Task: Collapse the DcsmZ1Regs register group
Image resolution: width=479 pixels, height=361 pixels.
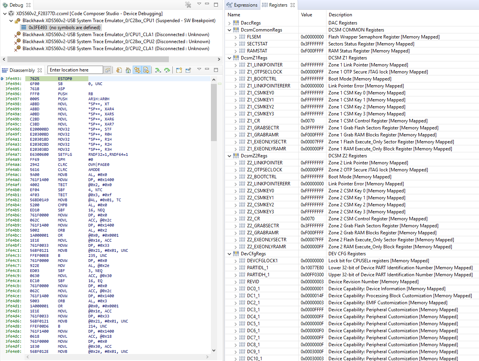Action: click(229, 58)
